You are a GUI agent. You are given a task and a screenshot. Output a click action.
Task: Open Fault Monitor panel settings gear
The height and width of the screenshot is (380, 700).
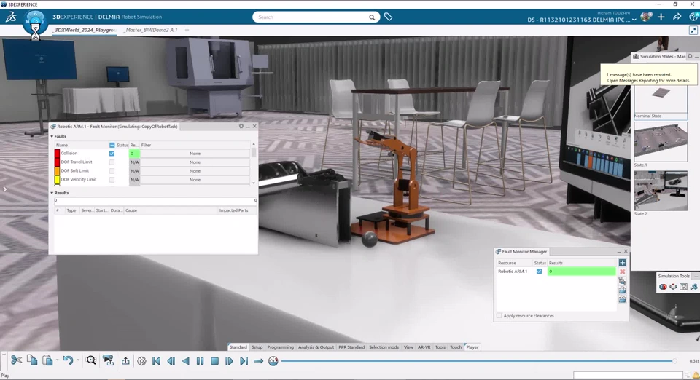point(241,126)
